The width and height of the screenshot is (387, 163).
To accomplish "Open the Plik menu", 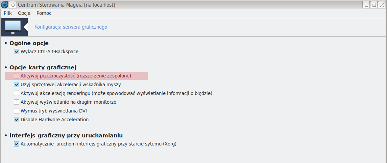I will click(8, 13).
